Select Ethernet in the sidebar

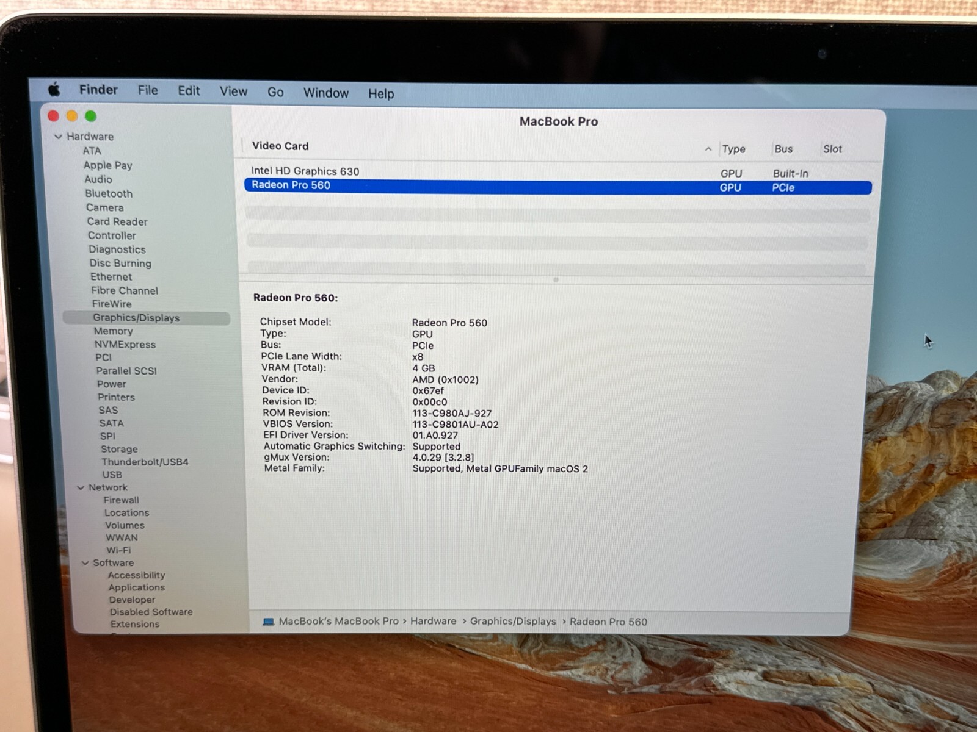coord(111,276)
